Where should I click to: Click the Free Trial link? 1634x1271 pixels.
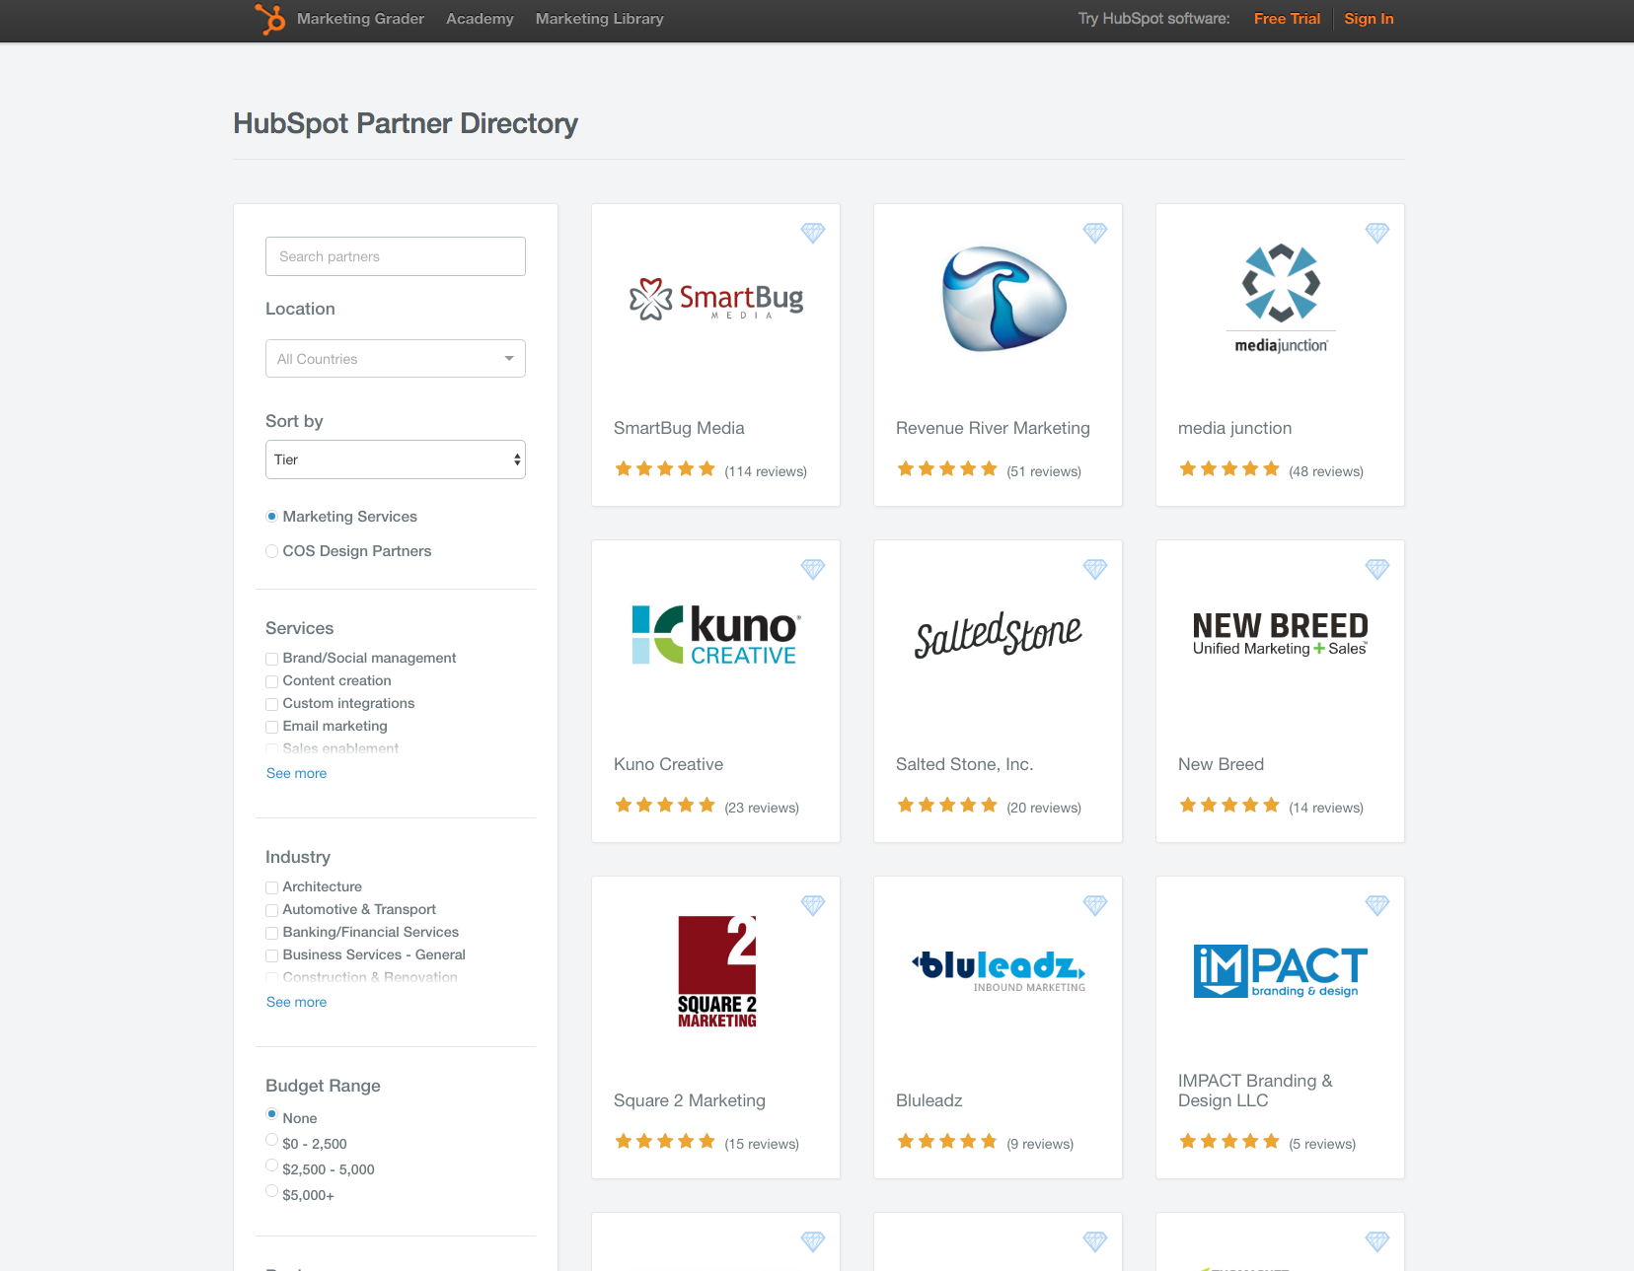coord(1287,18)
